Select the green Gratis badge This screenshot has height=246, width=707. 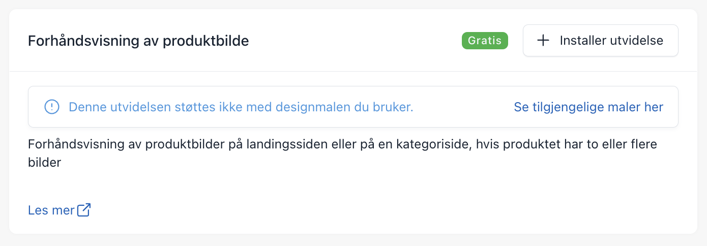485,41
